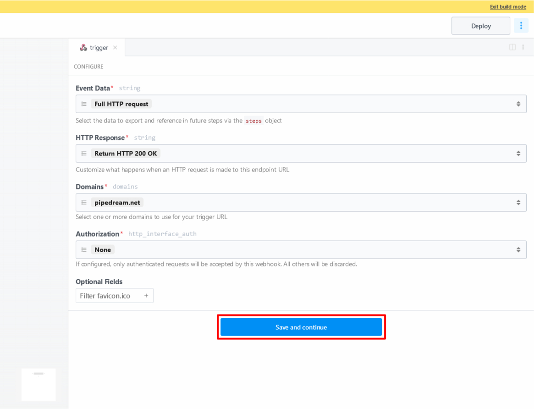Open the Event Data dropdown

(301, 104)
